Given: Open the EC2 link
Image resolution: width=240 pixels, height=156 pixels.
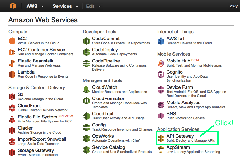Looking at the screenshot, I should [x=22, y=39].
